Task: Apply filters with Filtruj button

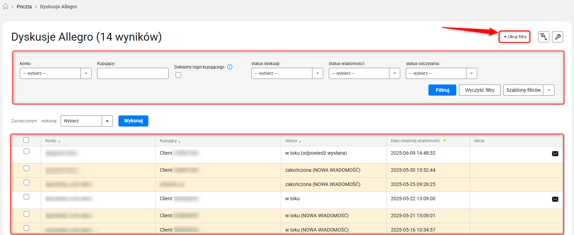Action: pos(442,90)
